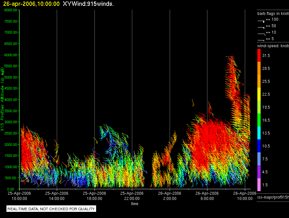Click the 26-Apr-2006 10:00:00 axis time label
Viewport: 289px width, 218px height.
coord(245,196)
